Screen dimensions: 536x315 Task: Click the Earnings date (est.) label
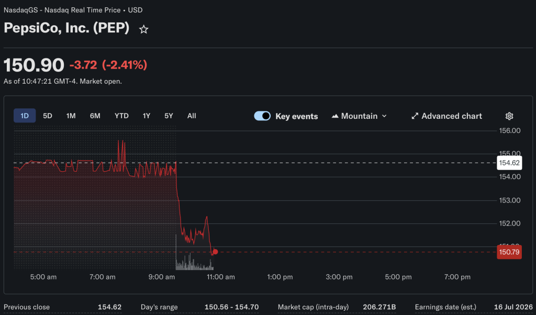pyautogui.click(x=445, y=307)
